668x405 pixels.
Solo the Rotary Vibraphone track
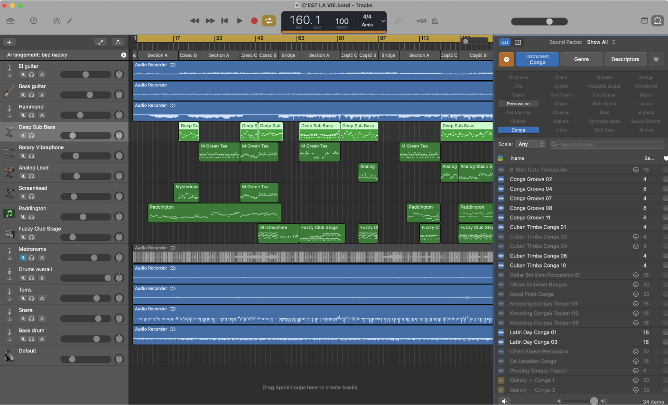click(x=31, y=156)
